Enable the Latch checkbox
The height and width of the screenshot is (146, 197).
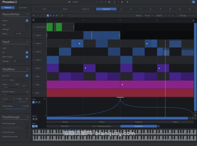(27, 48)
